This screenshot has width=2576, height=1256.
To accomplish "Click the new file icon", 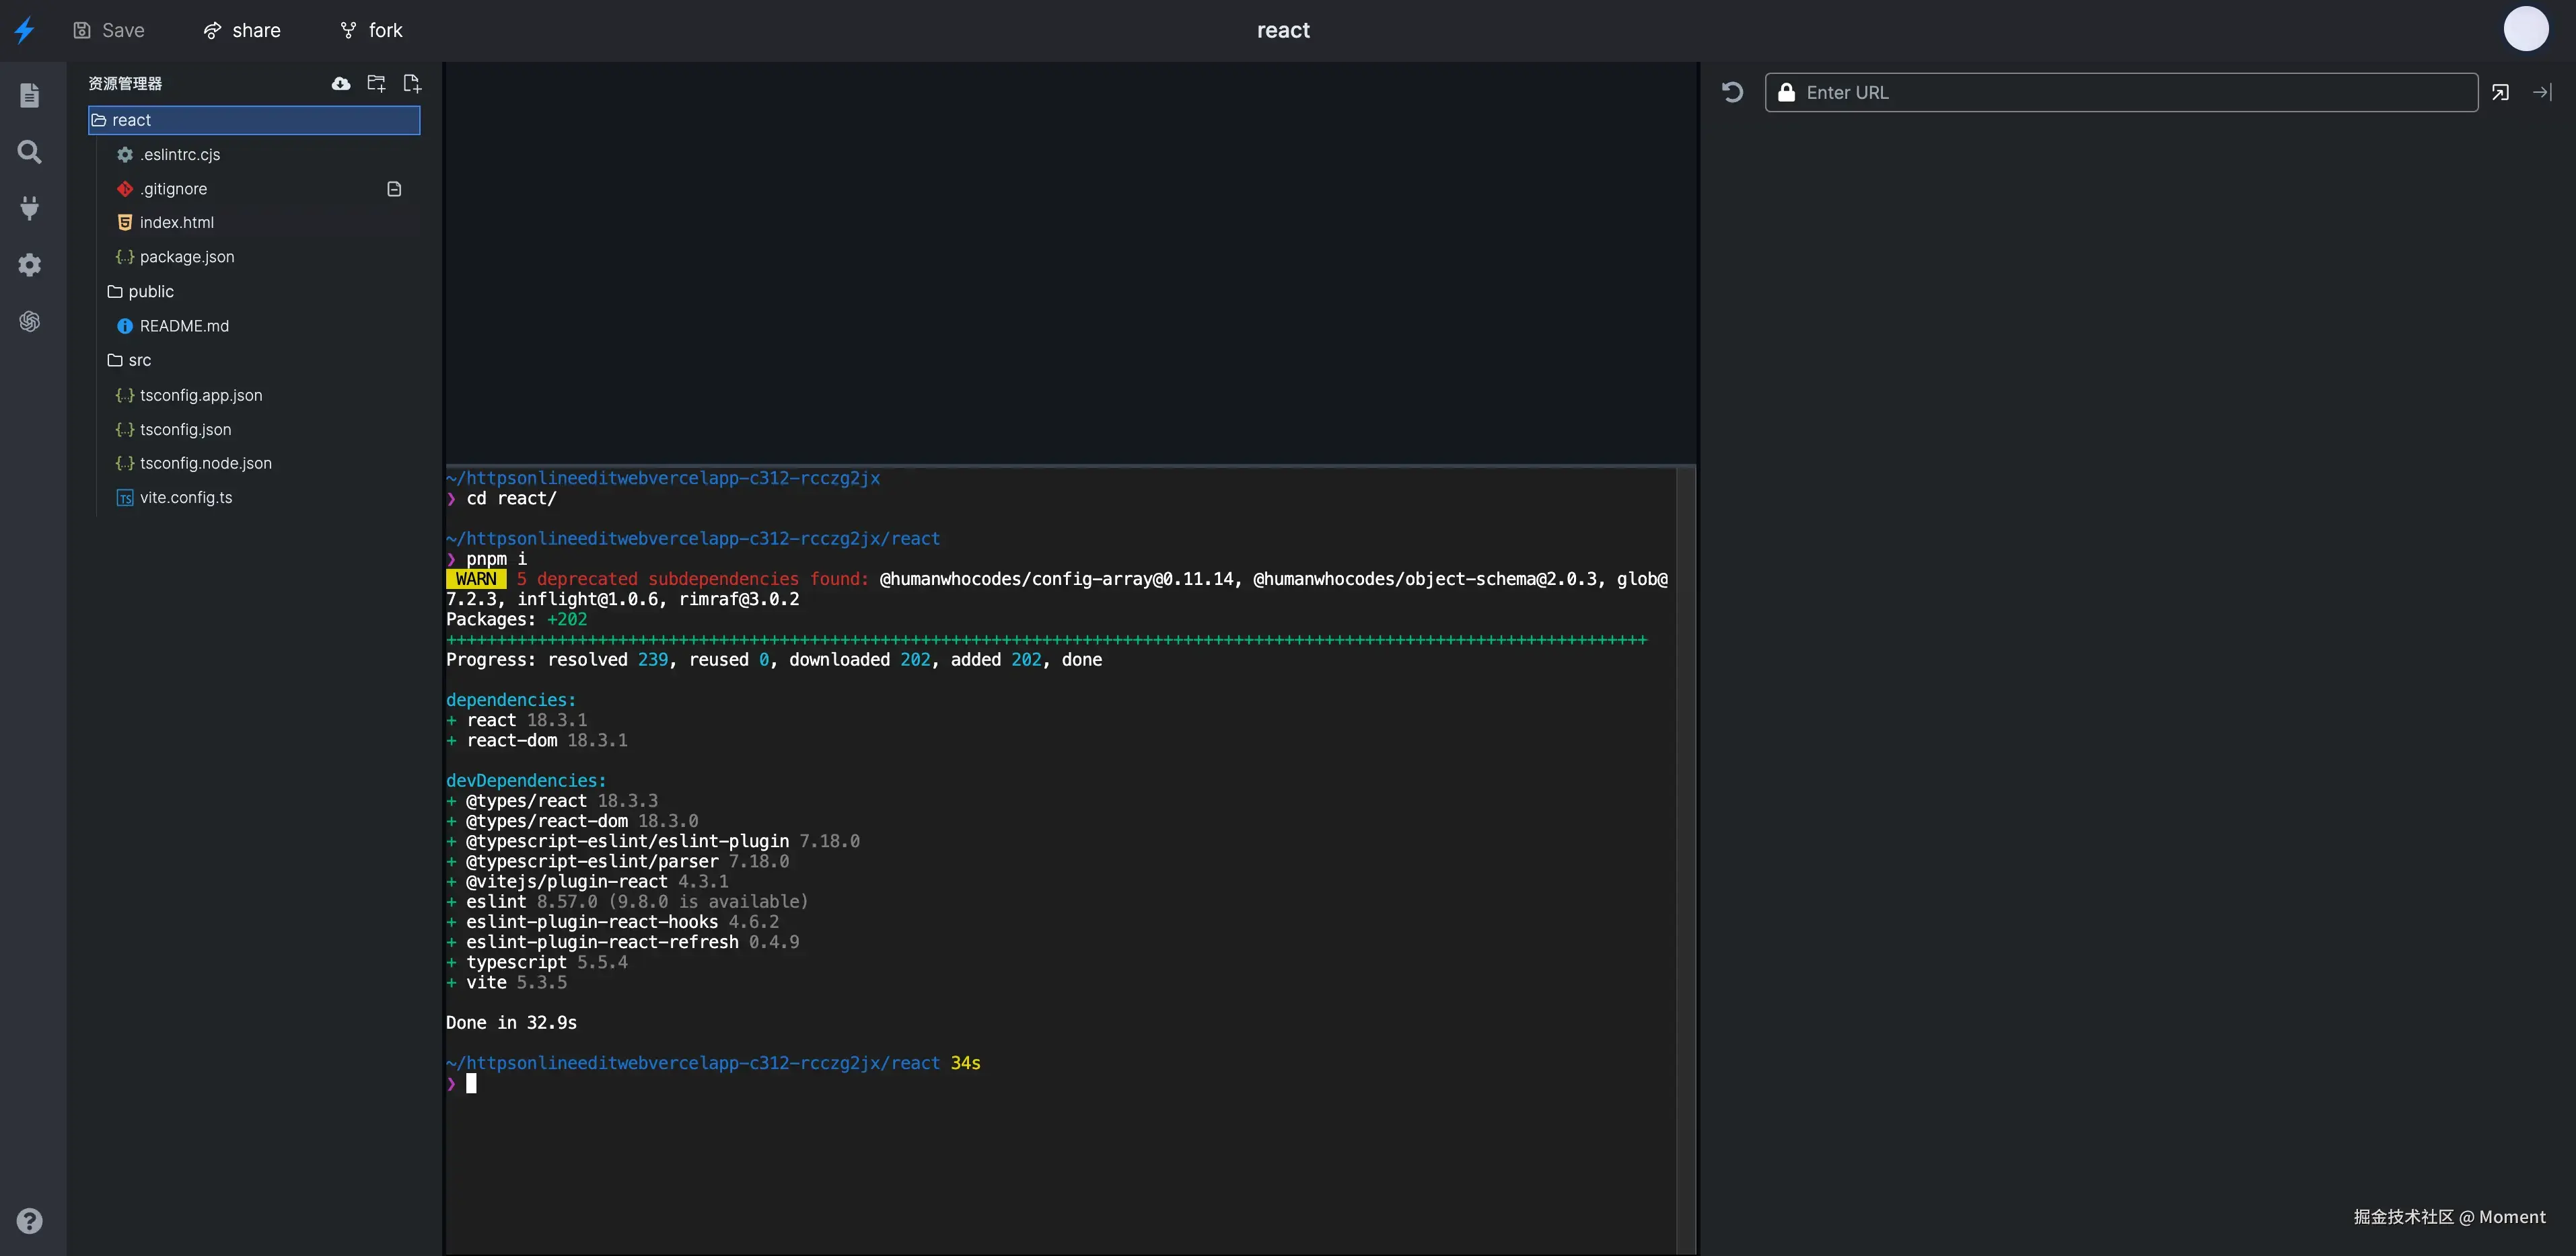I will 411,84.
